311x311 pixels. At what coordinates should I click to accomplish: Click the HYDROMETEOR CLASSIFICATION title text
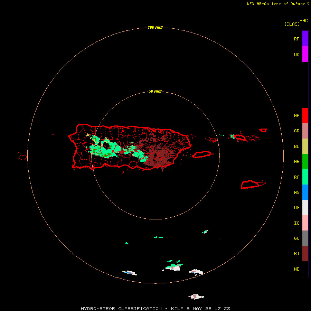tap(121, 309)
